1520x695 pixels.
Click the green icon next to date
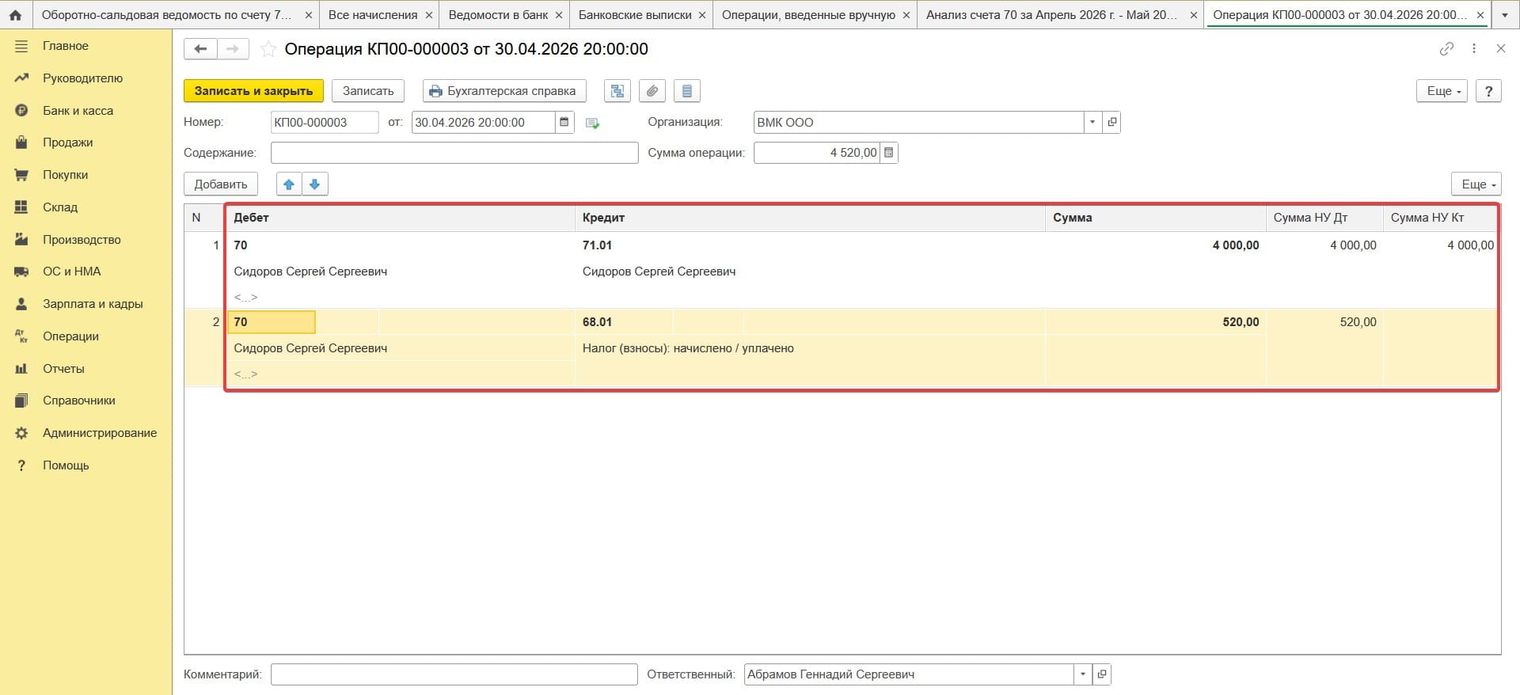[x=592, y=123]
